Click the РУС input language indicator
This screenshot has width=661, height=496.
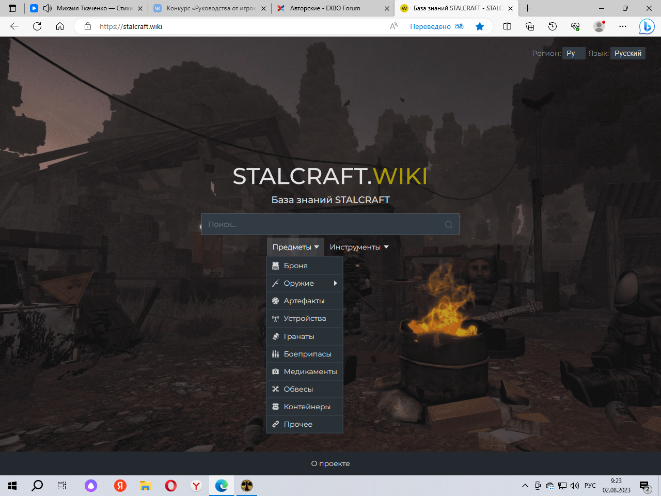(x=590, y=486)
